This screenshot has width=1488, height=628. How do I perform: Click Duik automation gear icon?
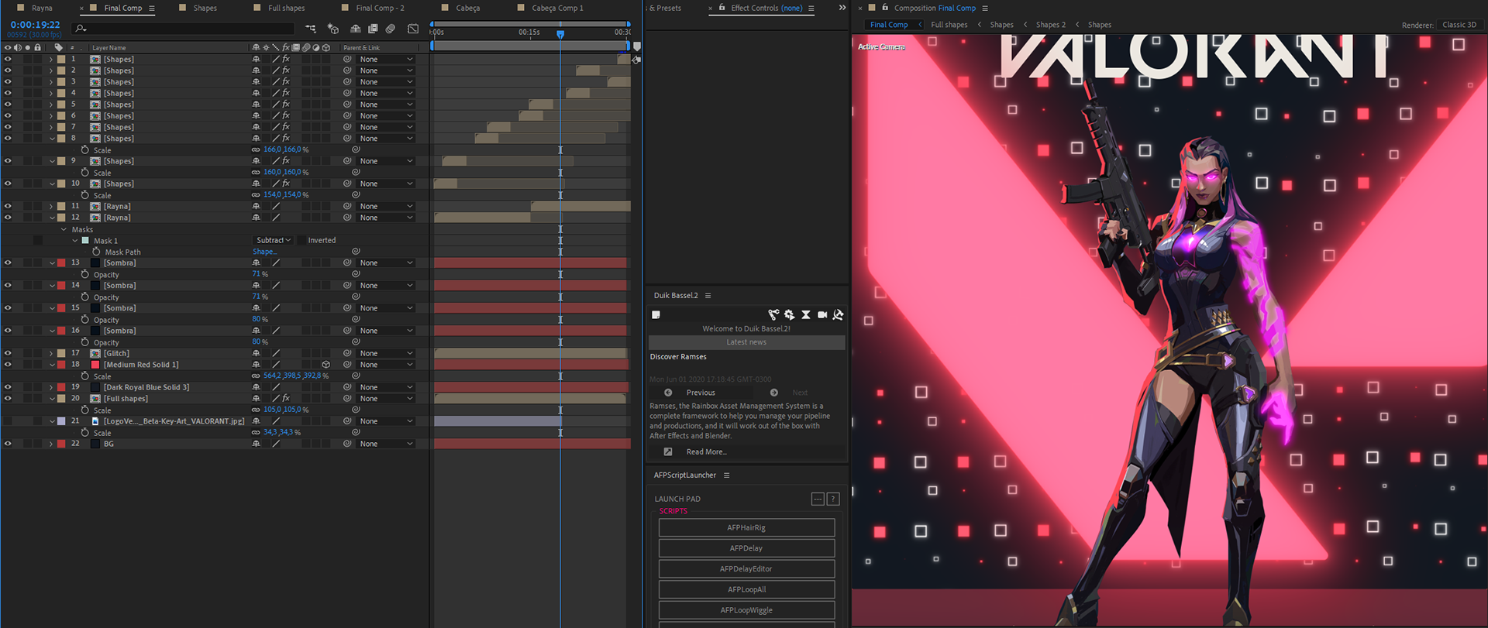coord(789,314)
